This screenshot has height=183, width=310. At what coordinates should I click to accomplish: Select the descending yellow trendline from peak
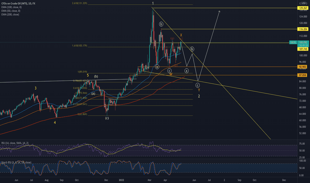coord(211,73)
